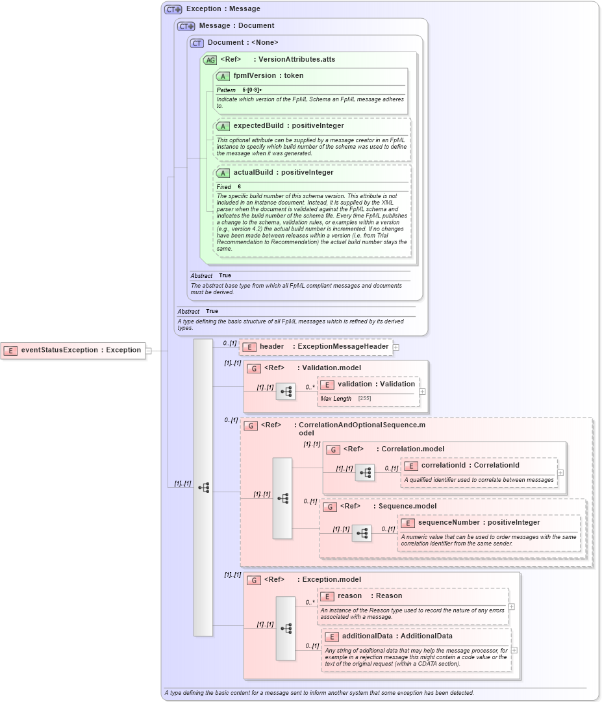Click the G icon of Sequence.model group

pyautogui.click(x=330, y=507)
